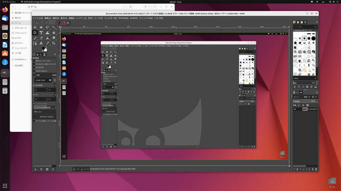Open Show Applications grid in dock
The width and height of the screenshot is (341, 191).
click(x=5, y=186)
